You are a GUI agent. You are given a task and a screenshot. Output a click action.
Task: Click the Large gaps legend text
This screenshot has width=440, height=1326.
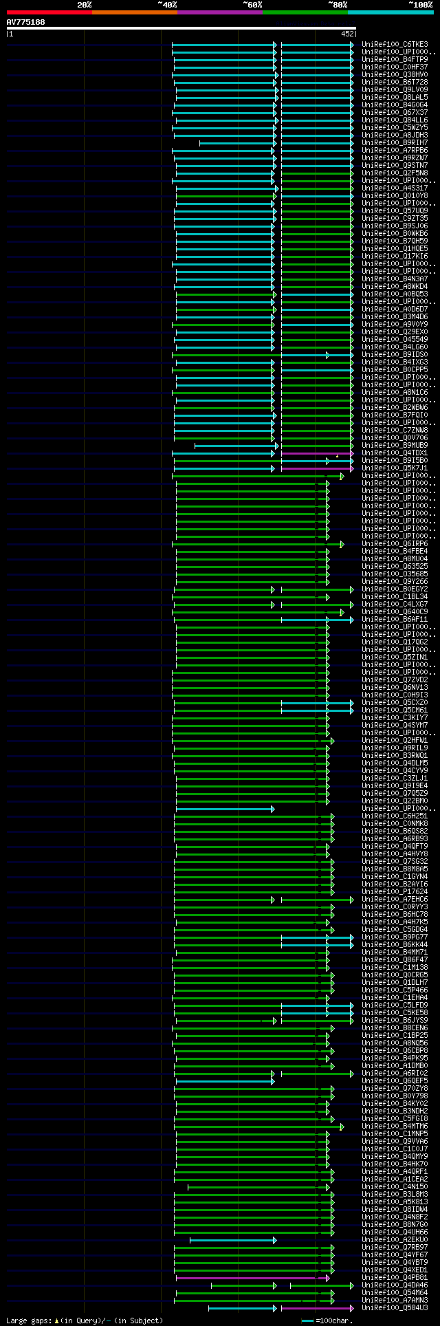(x=85, y=1320)
